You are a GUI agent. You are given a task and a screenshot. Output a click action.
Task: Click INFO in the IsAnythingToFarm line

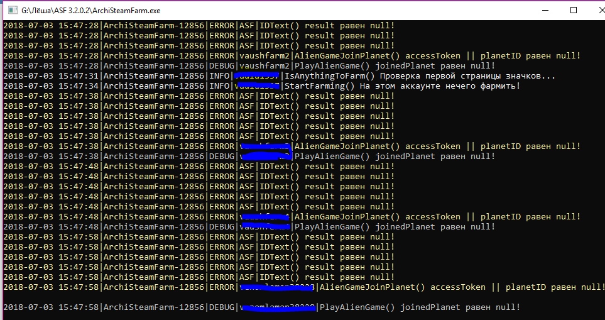219,76
